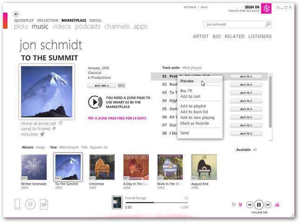Open the COLLECTION section
This screenshot has width=300, height=223.
(x=47, y=20)
